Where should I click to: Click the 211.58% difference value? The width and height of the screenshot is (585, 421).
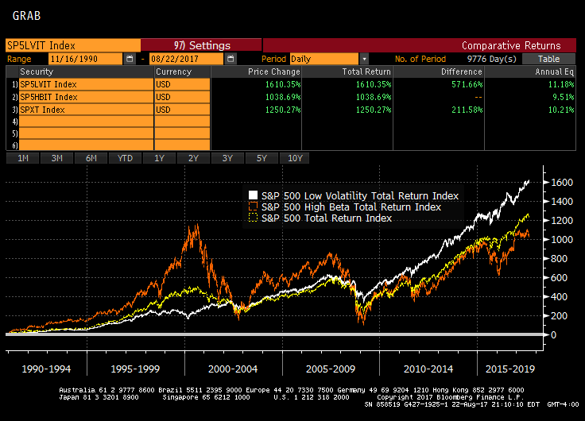pyautogui.click(x=467, y=110)
